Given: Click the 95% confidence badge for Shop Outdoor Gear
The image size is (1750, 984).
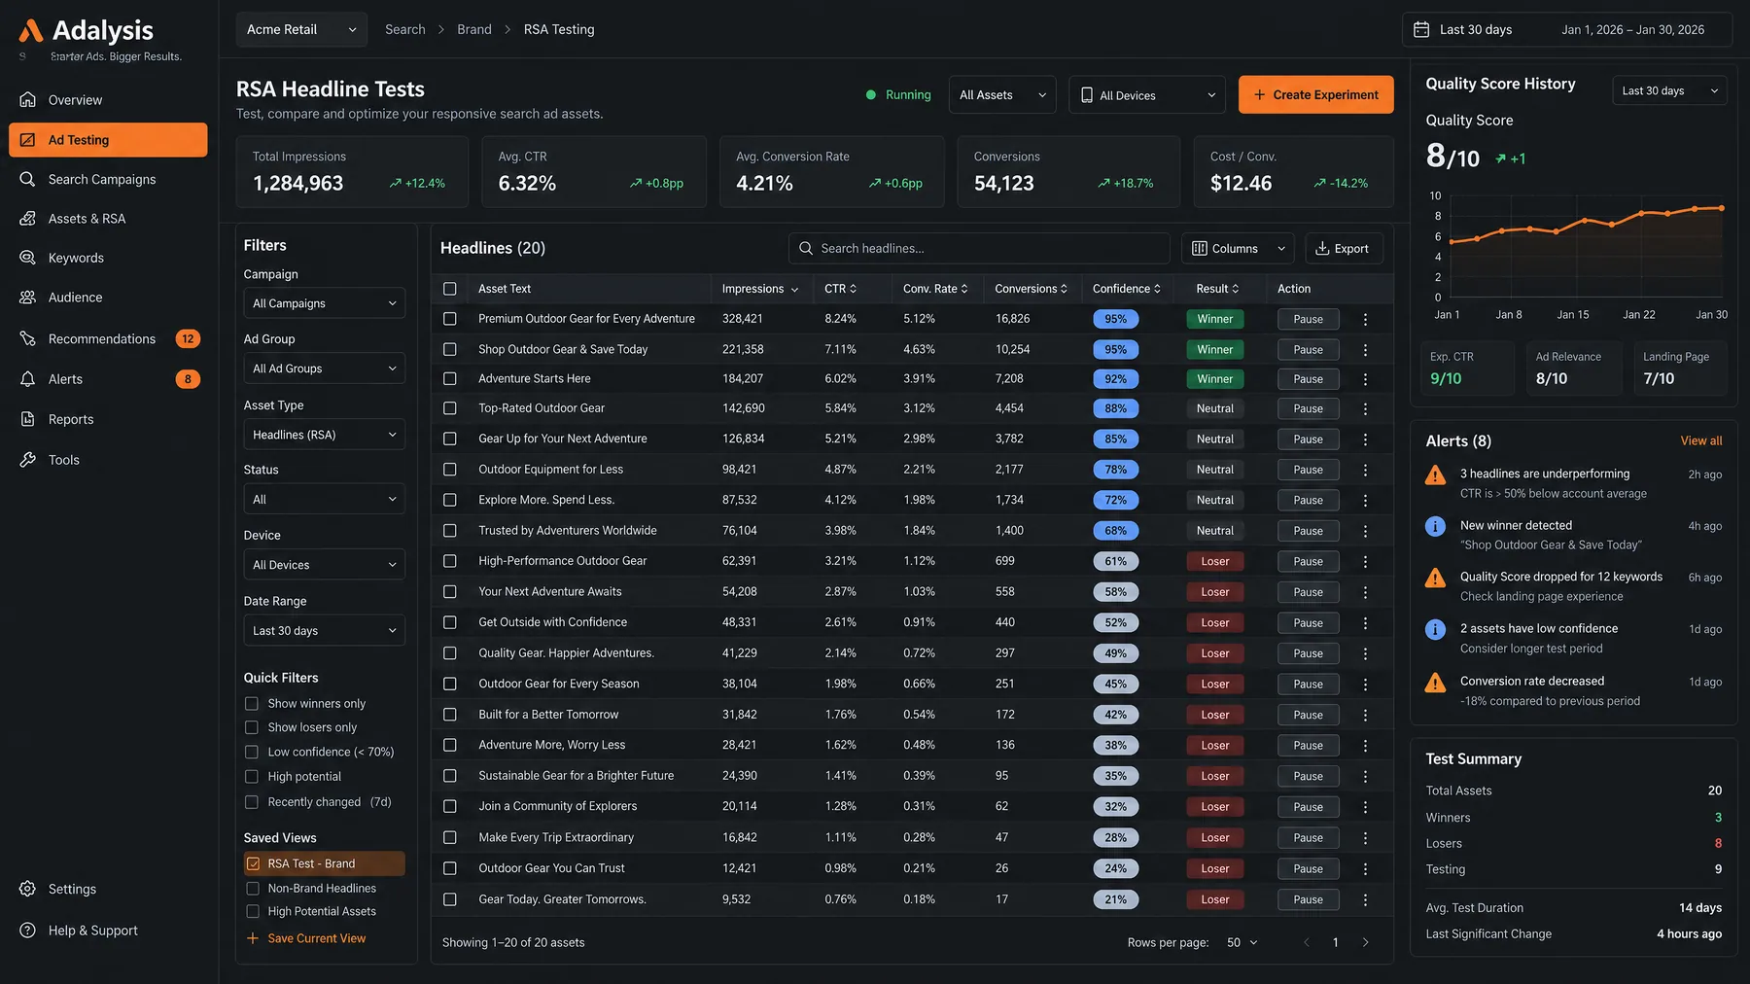Looking at the screenshot, I should [1115, 349].
